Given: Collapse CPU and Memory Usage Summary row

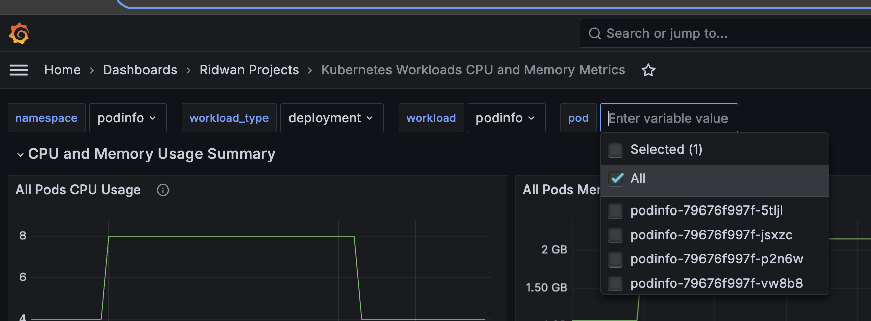Looking at the screenshot, I should (20, 154).
